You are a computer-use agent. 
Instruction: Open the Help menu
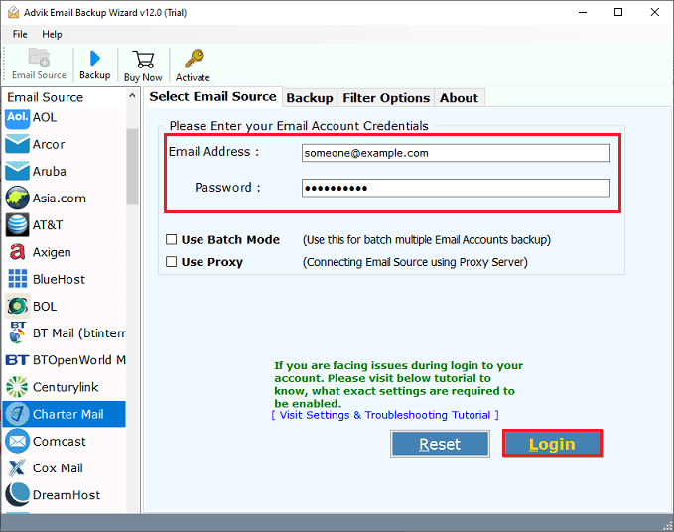(x=52, y=34)
